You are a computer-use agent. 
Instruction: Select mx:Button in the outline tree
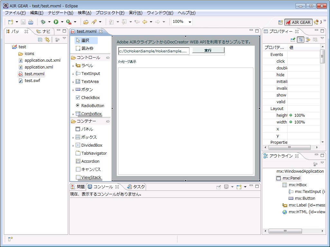302,198
